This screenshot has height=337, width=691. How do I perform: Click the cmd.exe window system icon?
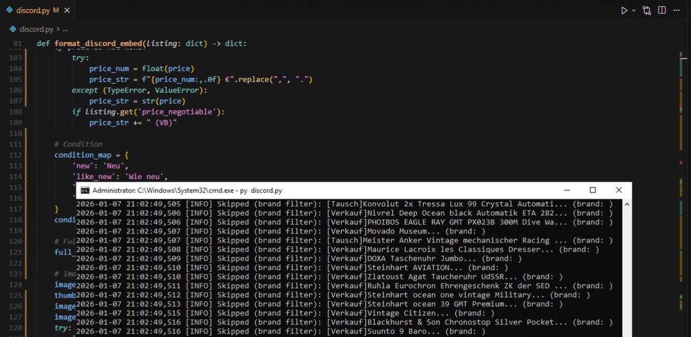tap(84, 190)
